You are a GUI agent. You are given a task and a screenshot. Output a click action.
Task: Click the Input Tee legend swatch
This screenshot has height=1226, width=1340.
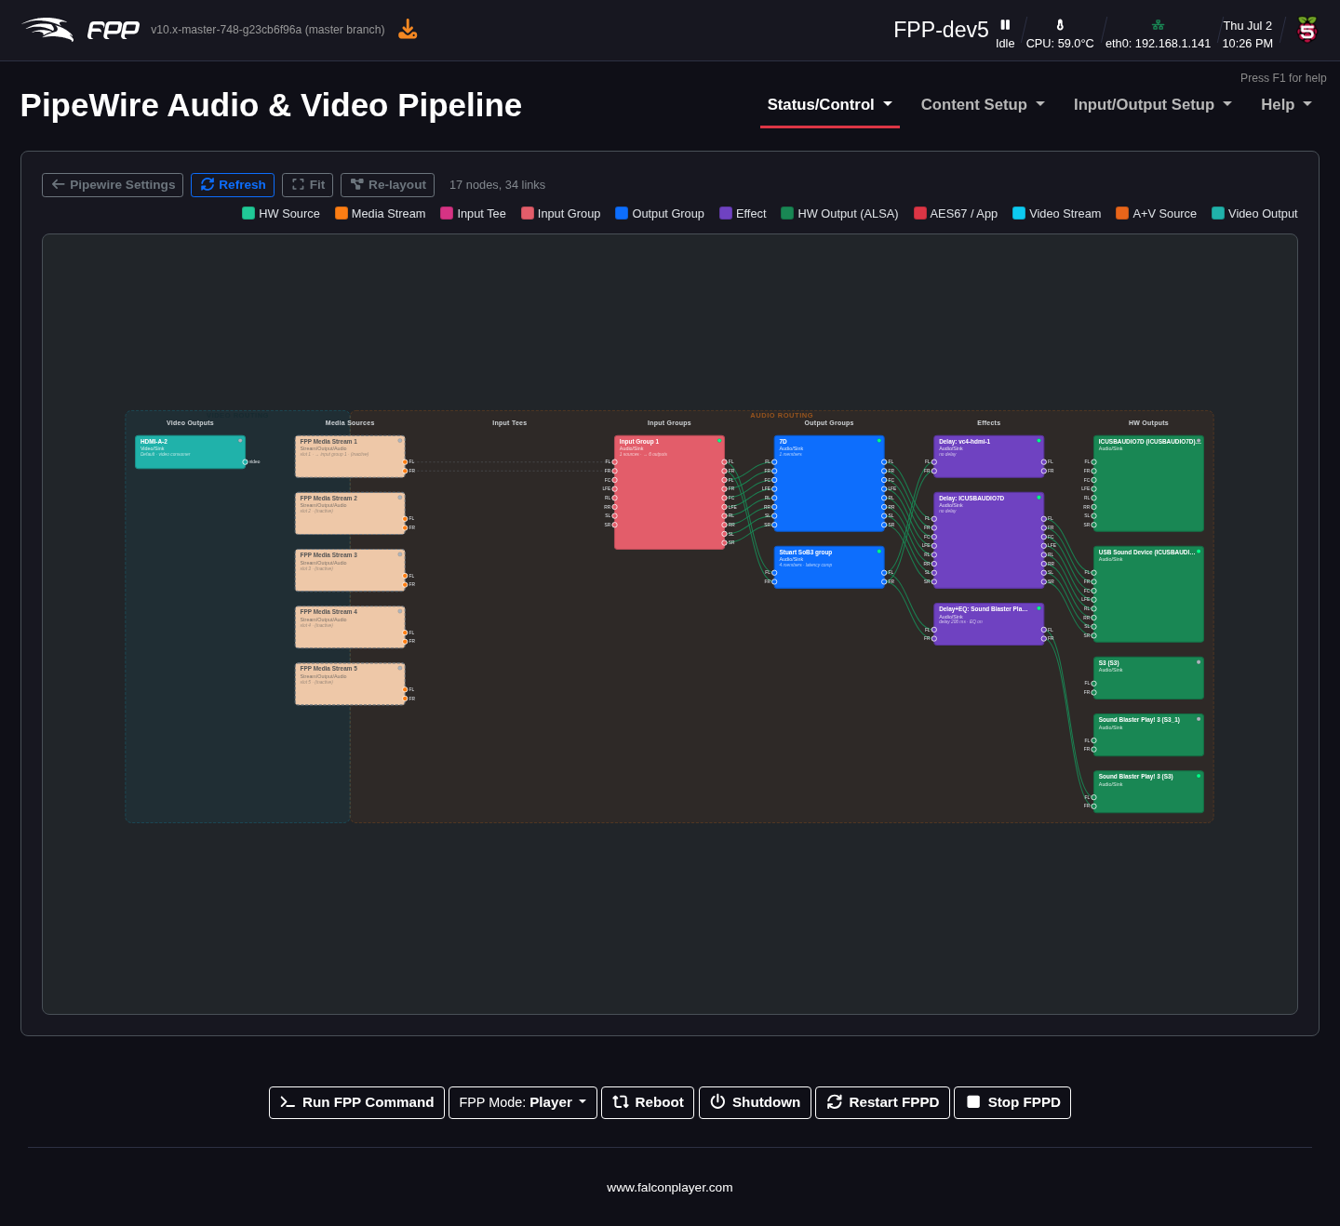[x=447, y=213]
